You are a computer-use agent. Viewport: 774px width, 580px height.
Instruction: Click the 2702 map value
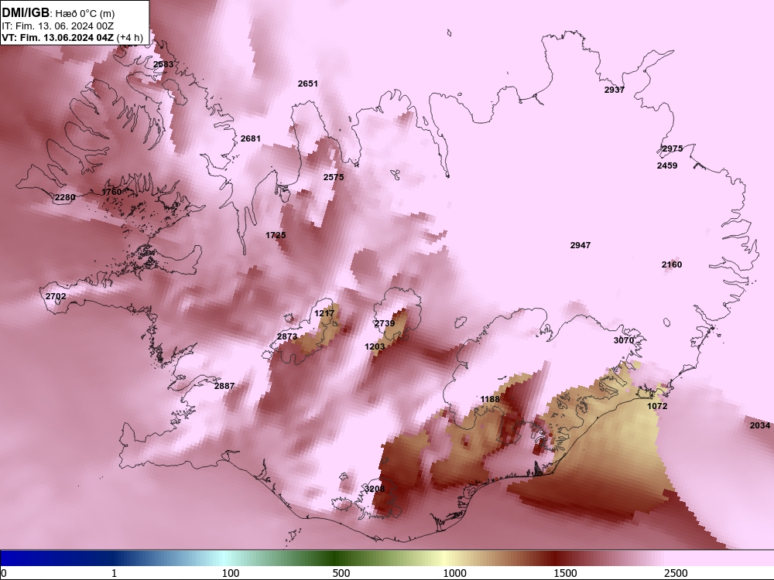pos(56,296)
